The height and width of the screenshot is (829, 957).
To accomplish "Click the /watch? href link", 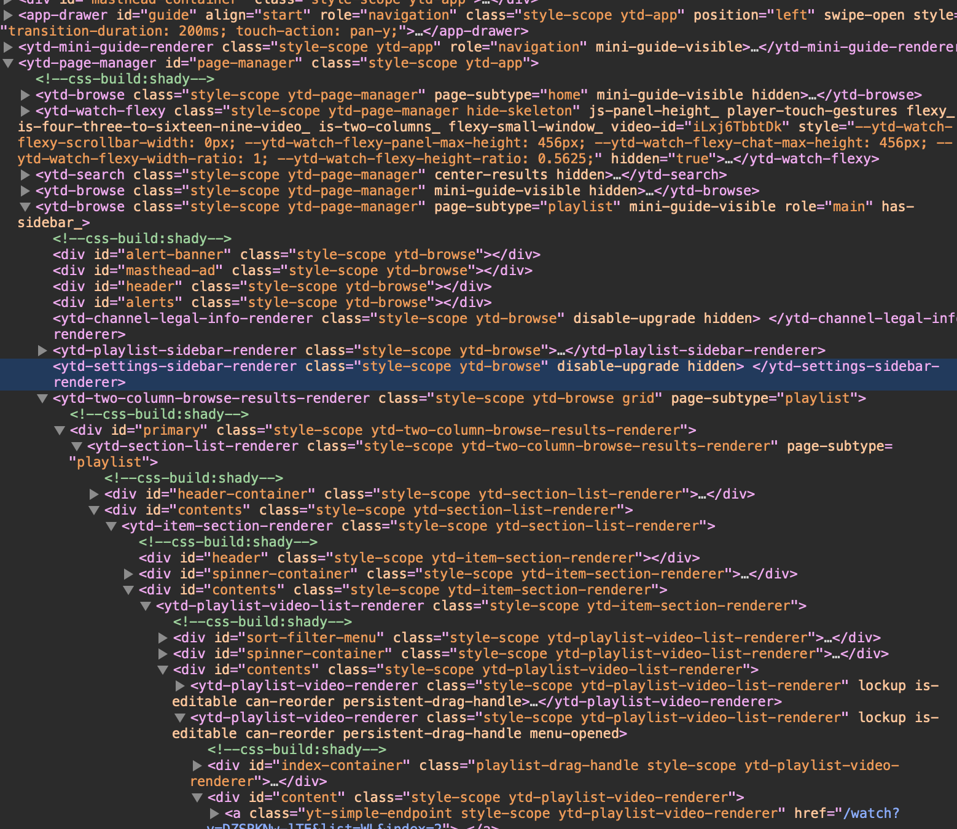I will coord(871,814).
